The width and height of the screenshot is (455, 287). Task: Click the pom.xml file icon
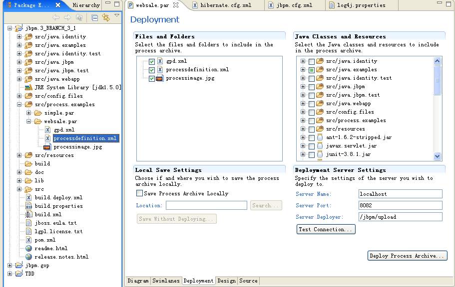tap(28, 240)
